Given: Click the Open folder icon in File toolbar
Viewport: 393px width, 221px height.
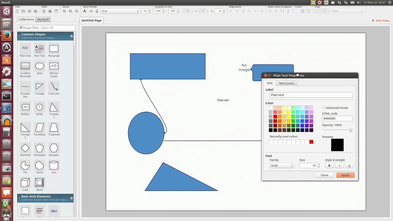Looking at the screenshot, I should 23,11.
